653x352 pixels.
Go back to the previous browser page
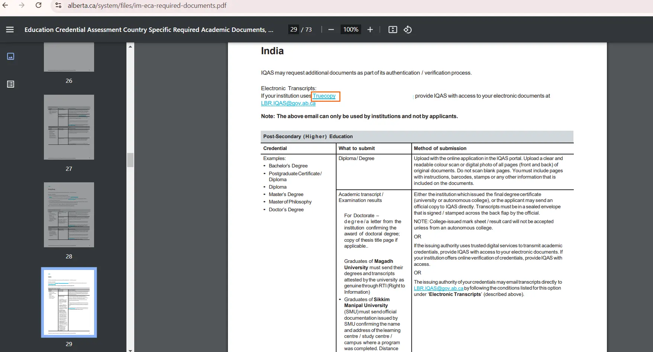[x=5, y=5]
